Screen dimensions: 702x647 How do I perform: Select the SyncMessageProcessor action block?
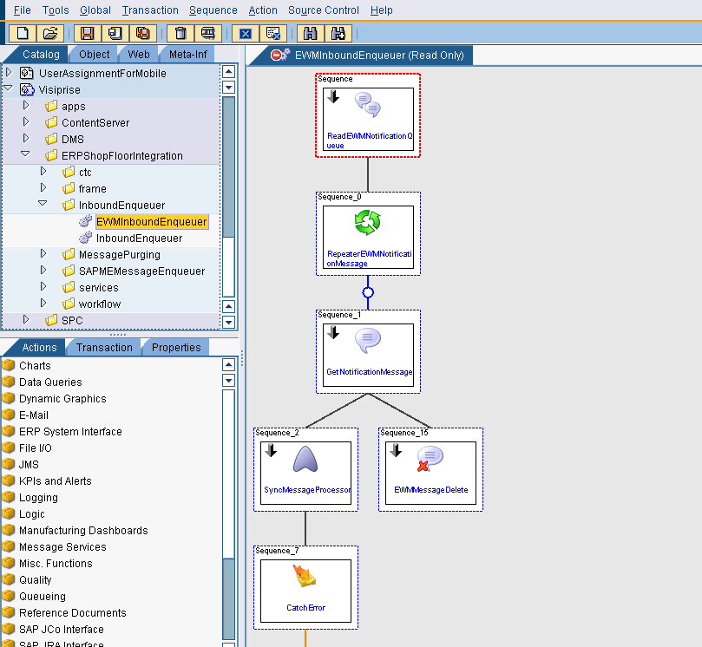(306, 473)
